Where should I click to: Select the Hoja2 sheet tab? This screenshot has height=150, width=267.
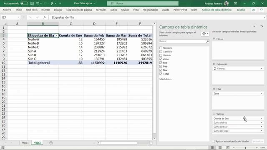pos(37,142)
